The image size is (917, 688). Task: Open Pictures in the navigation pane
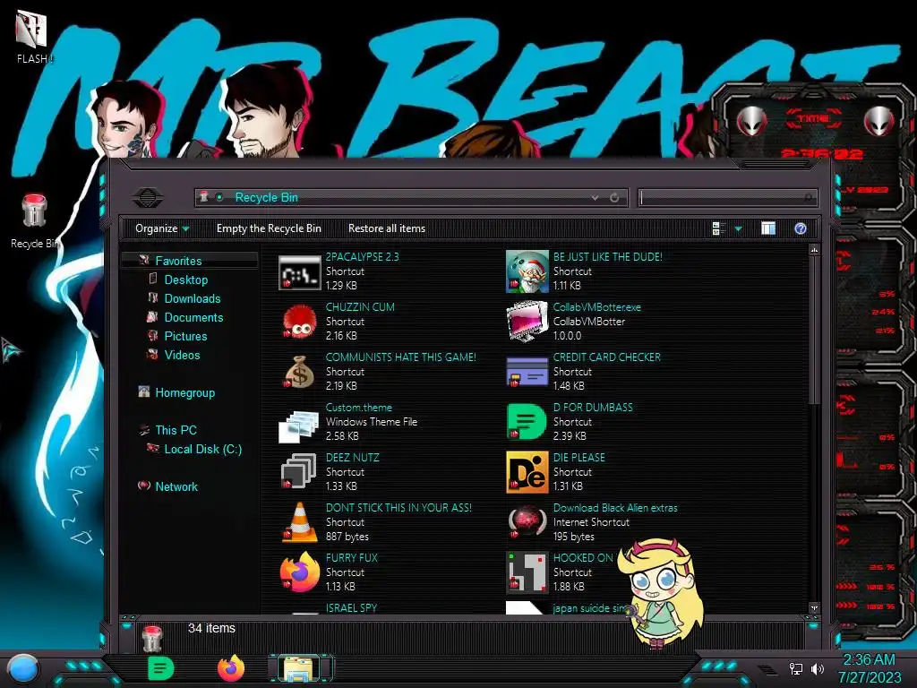tap(185, 336)
